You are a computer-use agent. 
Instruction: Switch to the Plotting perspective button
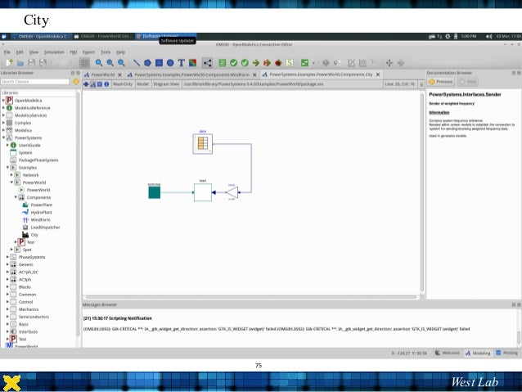(506, 353)
